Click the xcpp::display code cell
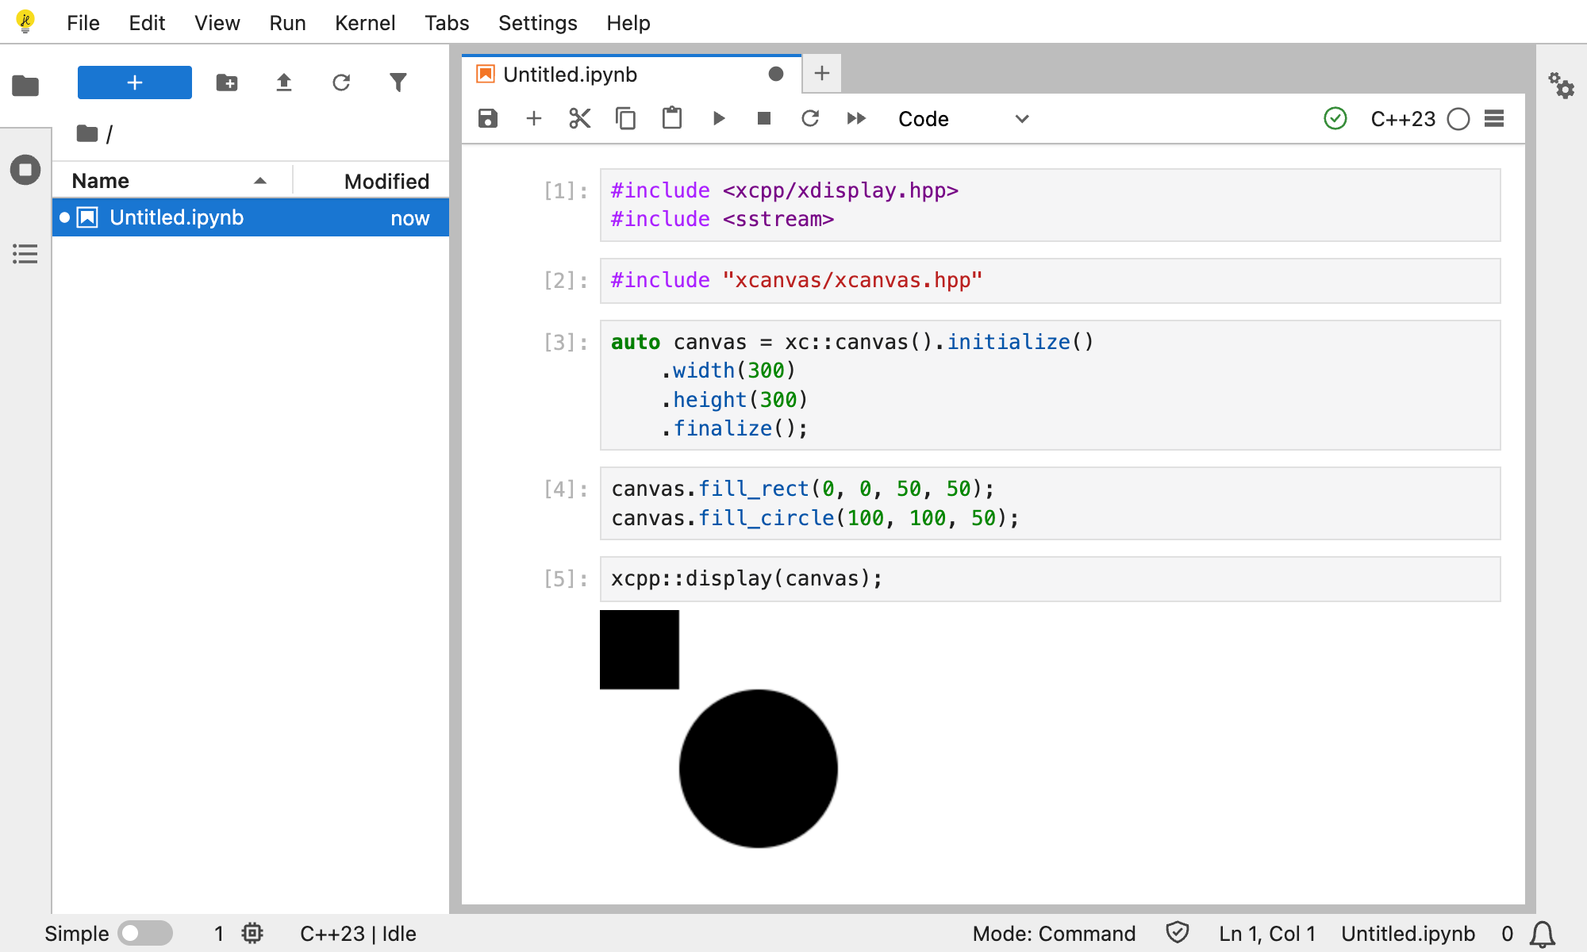The image size is (1587, 952). tap(1051, 579)
